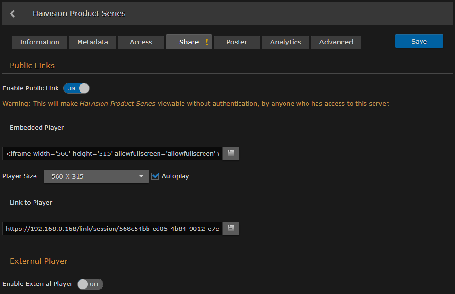Turn on the Enable External Player toggle
Image resolution: width=455 pixels, height=294 pixels.
90,284
